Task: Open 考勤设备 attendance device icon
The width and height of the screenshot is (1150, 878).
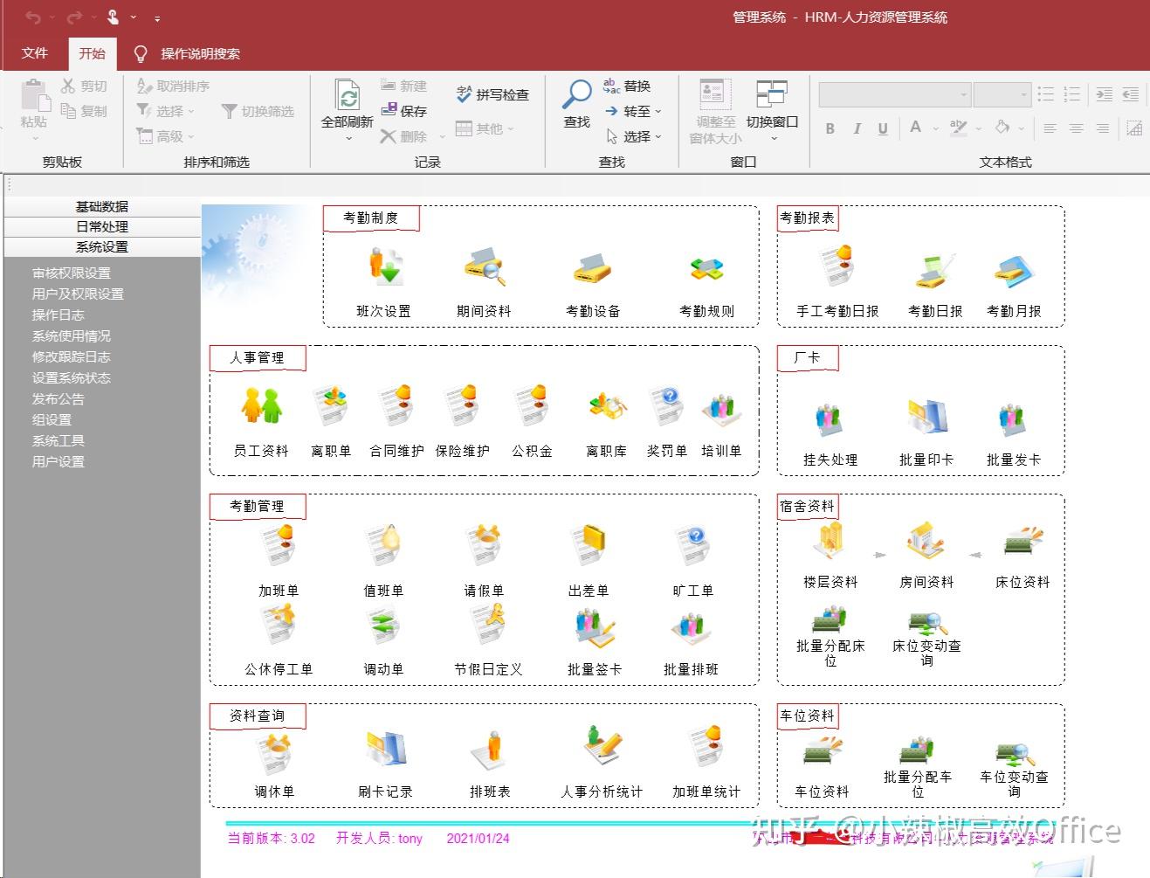Action: [593, 268]
